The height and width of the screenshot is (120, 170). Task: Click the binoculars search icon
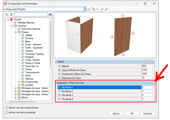pos(50,14)
